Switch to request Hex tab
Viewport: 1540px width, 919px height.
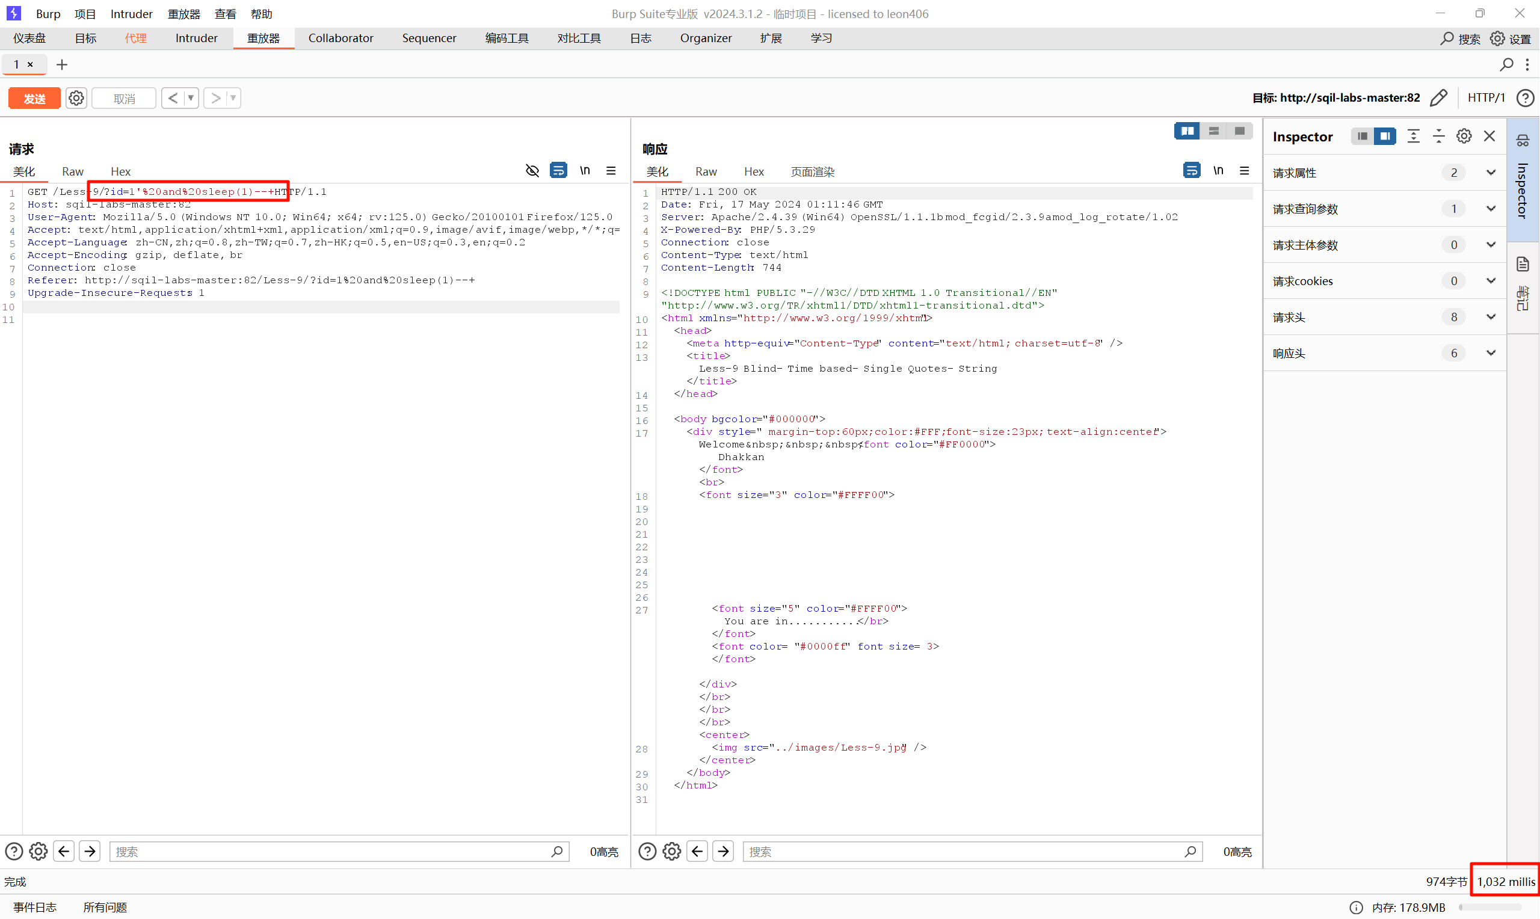(120, 171)
